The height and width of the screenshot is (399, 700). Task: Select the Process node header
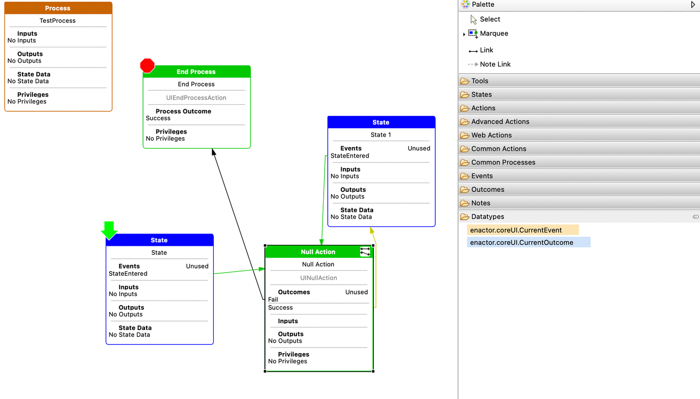[x=58, y=8]
